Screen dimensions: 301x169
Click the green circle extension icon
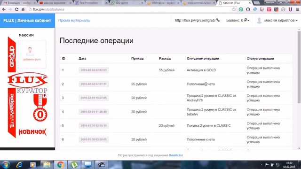point(241,9)
